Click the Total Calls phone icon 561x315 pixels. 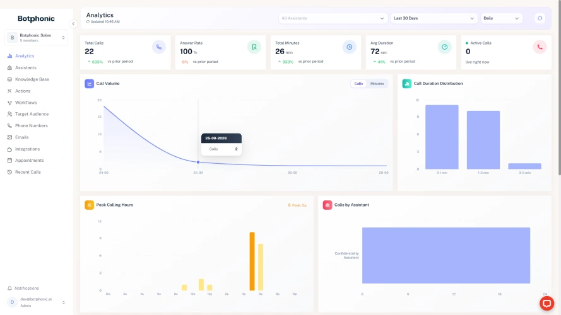coord(159,47)
